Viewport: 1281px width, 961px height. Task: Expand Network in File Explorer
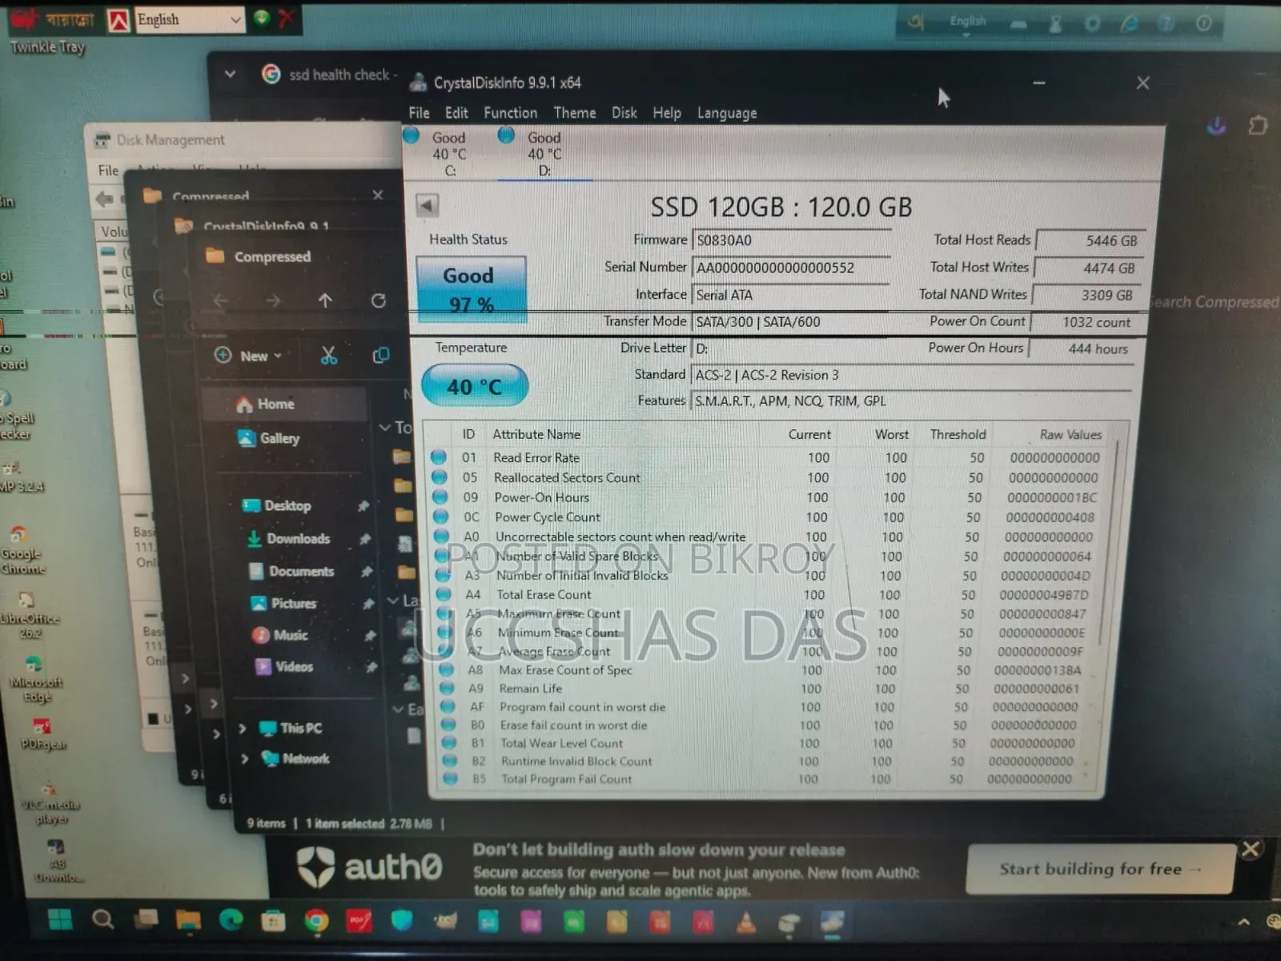click(x=244, y=758)
